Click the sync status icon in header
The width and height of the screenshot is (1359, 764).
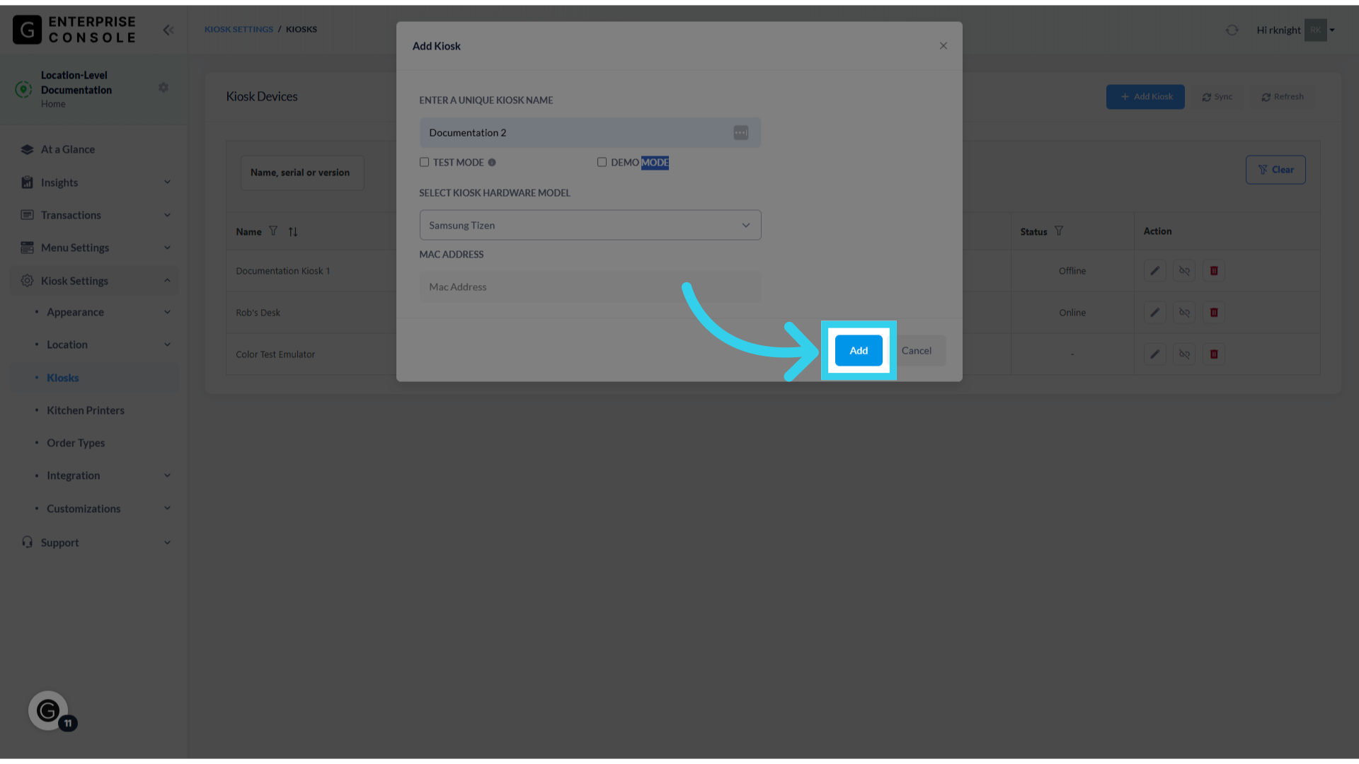click(1232, 30)
